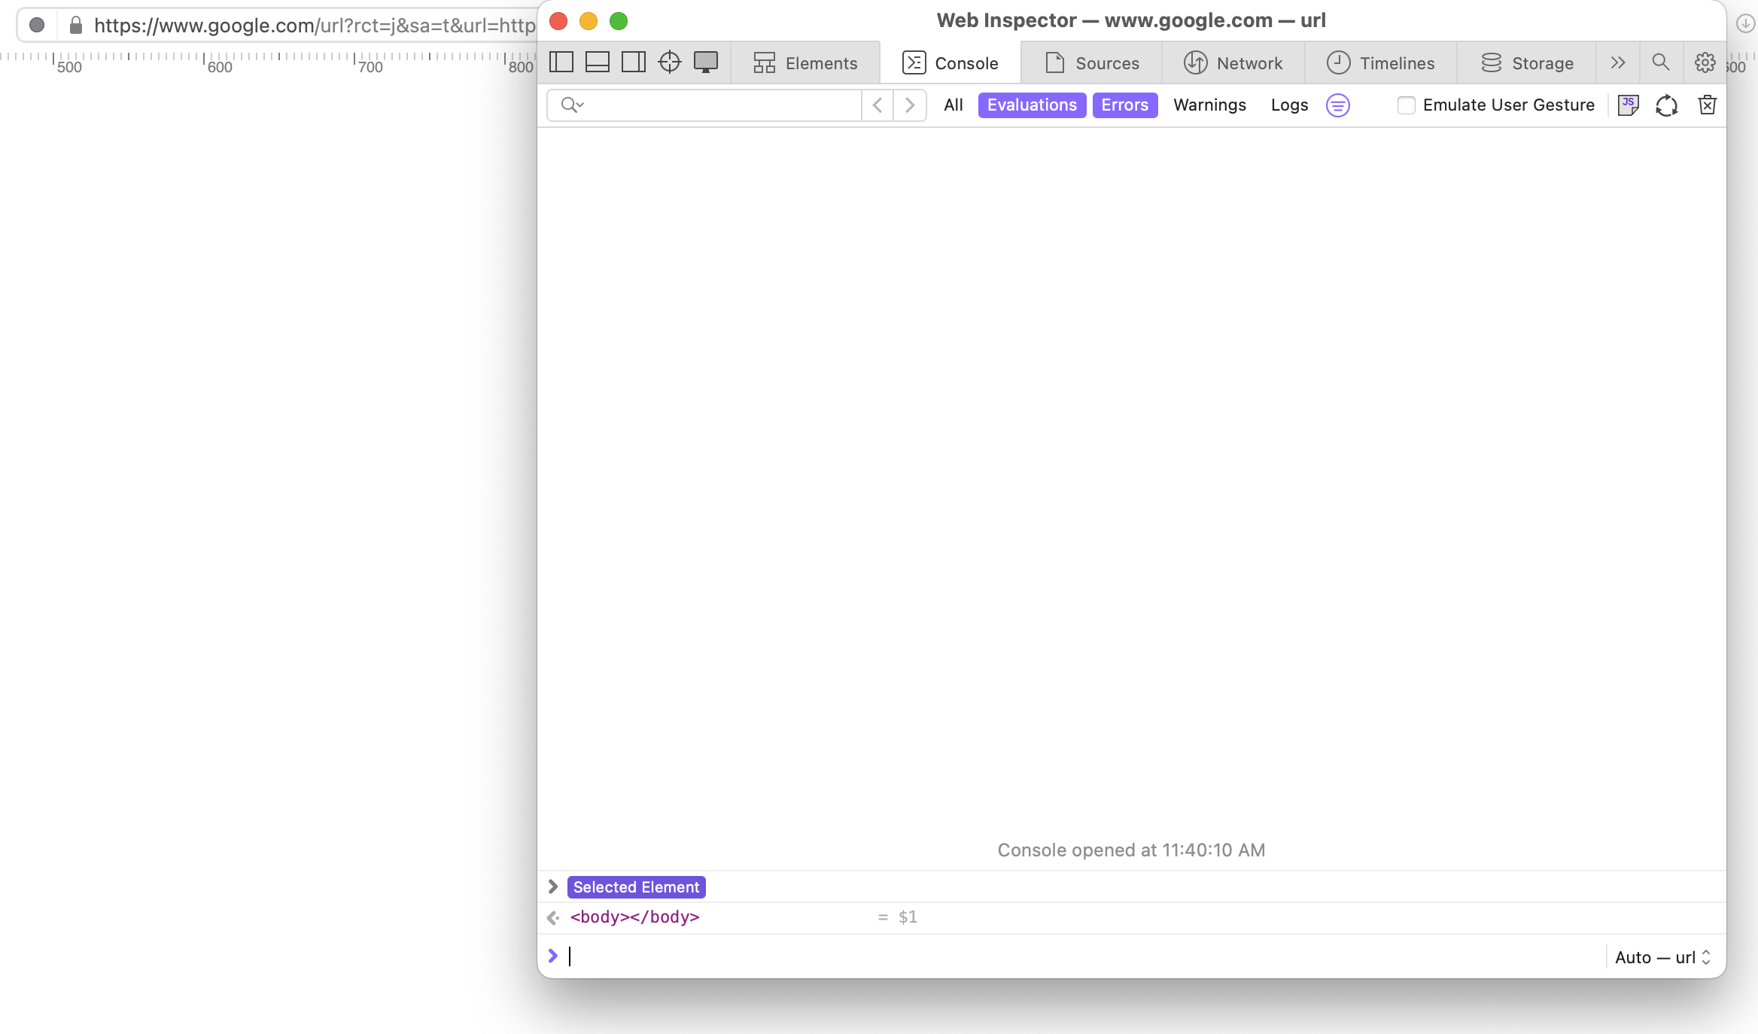The image size is (1758, 1034).
Task: Open inspector settings gear icon
Action: tap(1705, 62)
